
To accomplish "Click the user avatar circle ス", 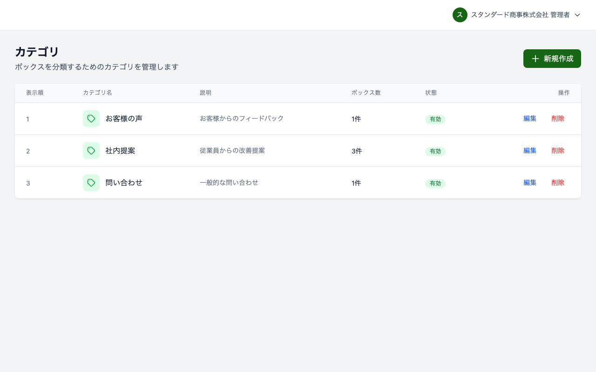I will click(x=460, y=15).
